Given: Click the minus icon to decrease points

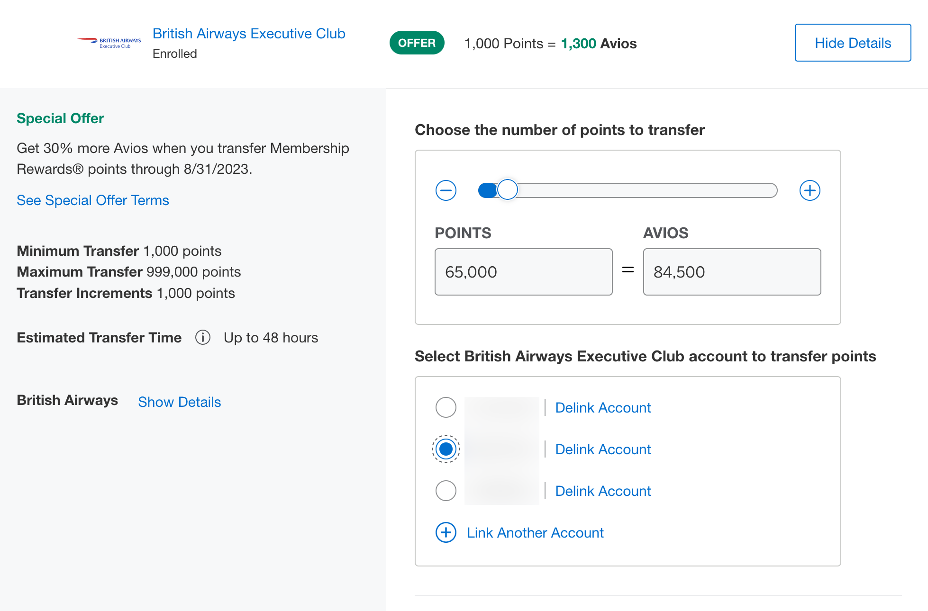Looking at the screenshot, I should 446,190.
